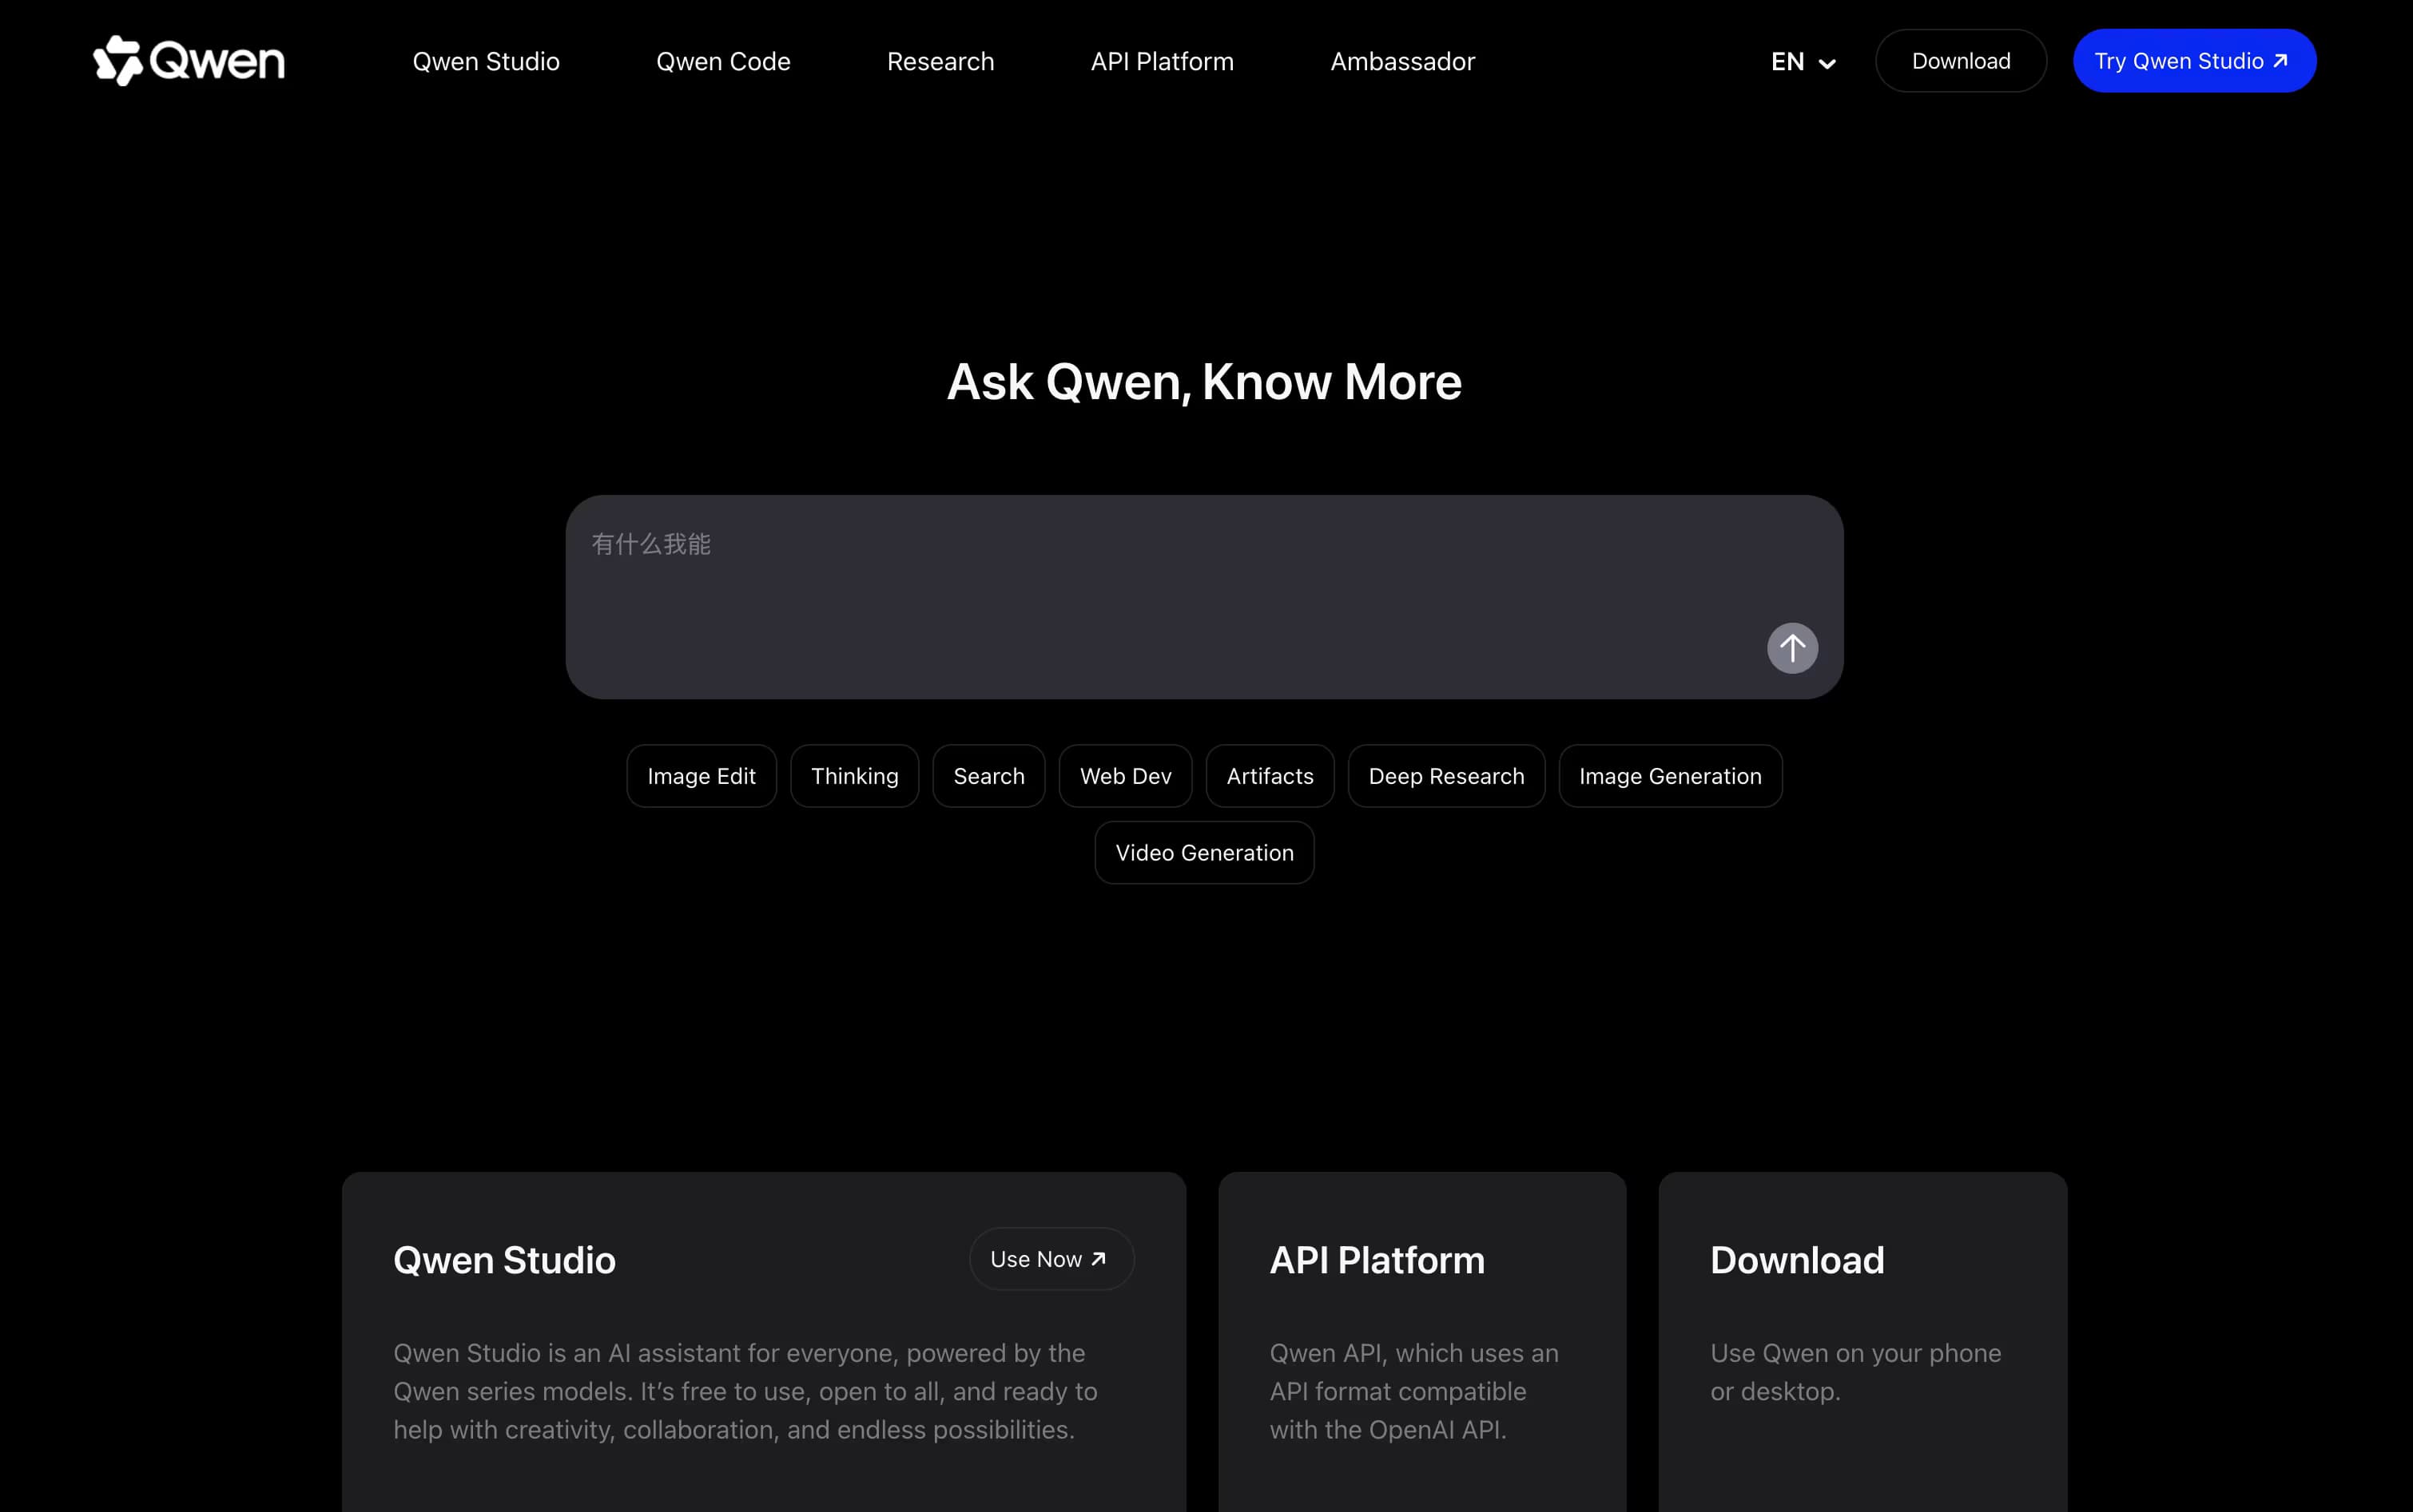Click the Ask Qwen, Know More heading
Viewport: 2413px width, 1512px height.
[1204, 382]
